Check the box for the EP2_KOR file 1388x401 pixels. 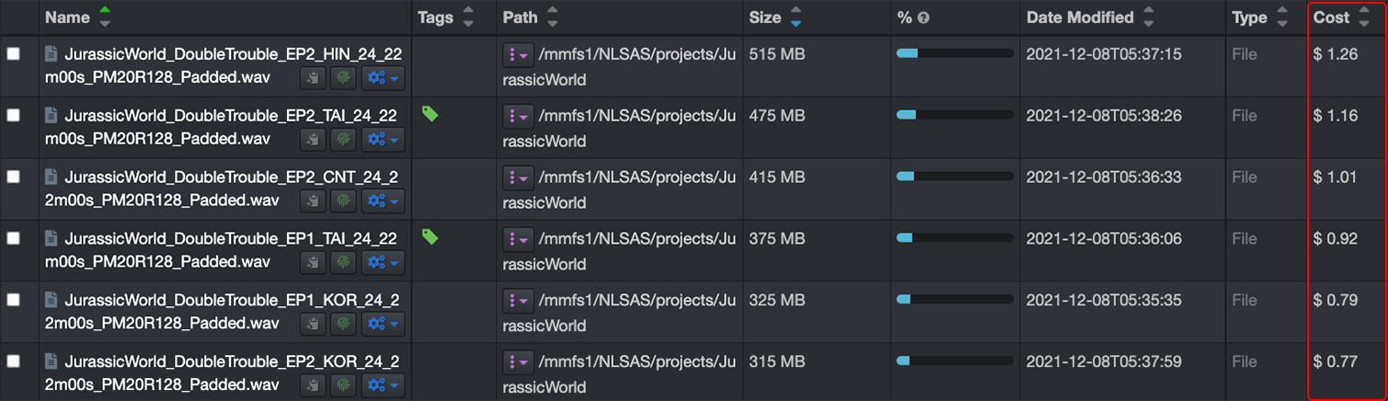(x=14, y=361)
